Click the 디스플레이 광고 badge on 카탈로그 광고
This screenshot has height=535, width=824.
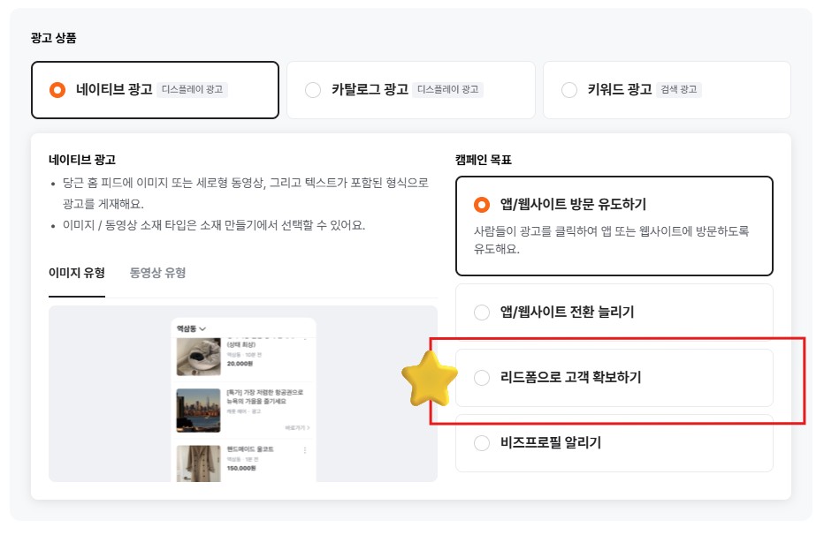coord(447,90)
